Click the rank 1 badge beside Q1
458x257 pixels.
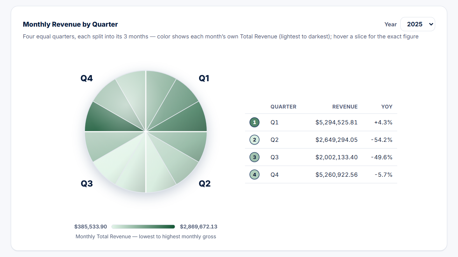pyautogui.click(x=254, y=122)
